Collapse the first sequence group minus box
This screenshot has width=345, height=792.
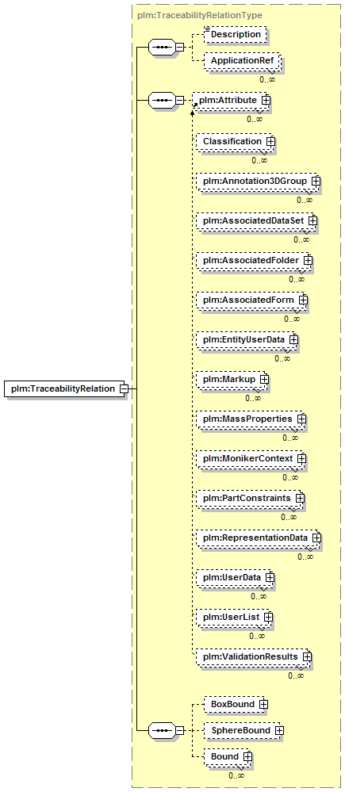(x=179, y=48)
